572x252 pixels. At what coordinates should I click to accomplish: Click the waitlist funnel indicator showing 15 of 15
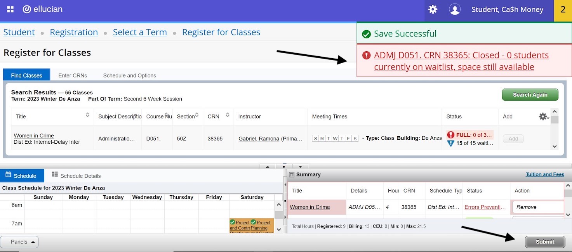click(x=450, y=144)
